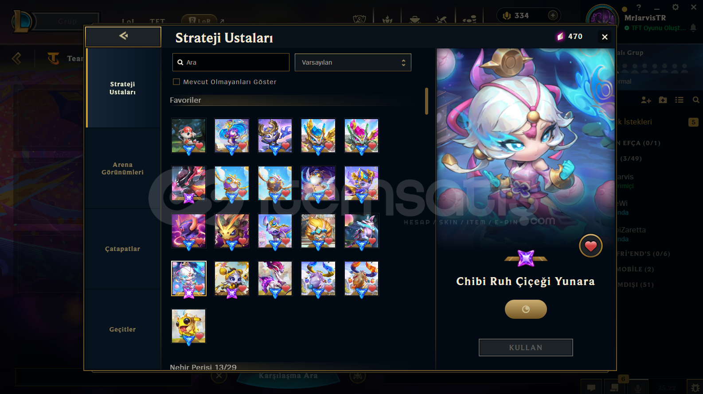Toggle favorite heart on yellow Pengu thumbnail
Viewport: 703px width, 394px height.
[x=200, y=336]
